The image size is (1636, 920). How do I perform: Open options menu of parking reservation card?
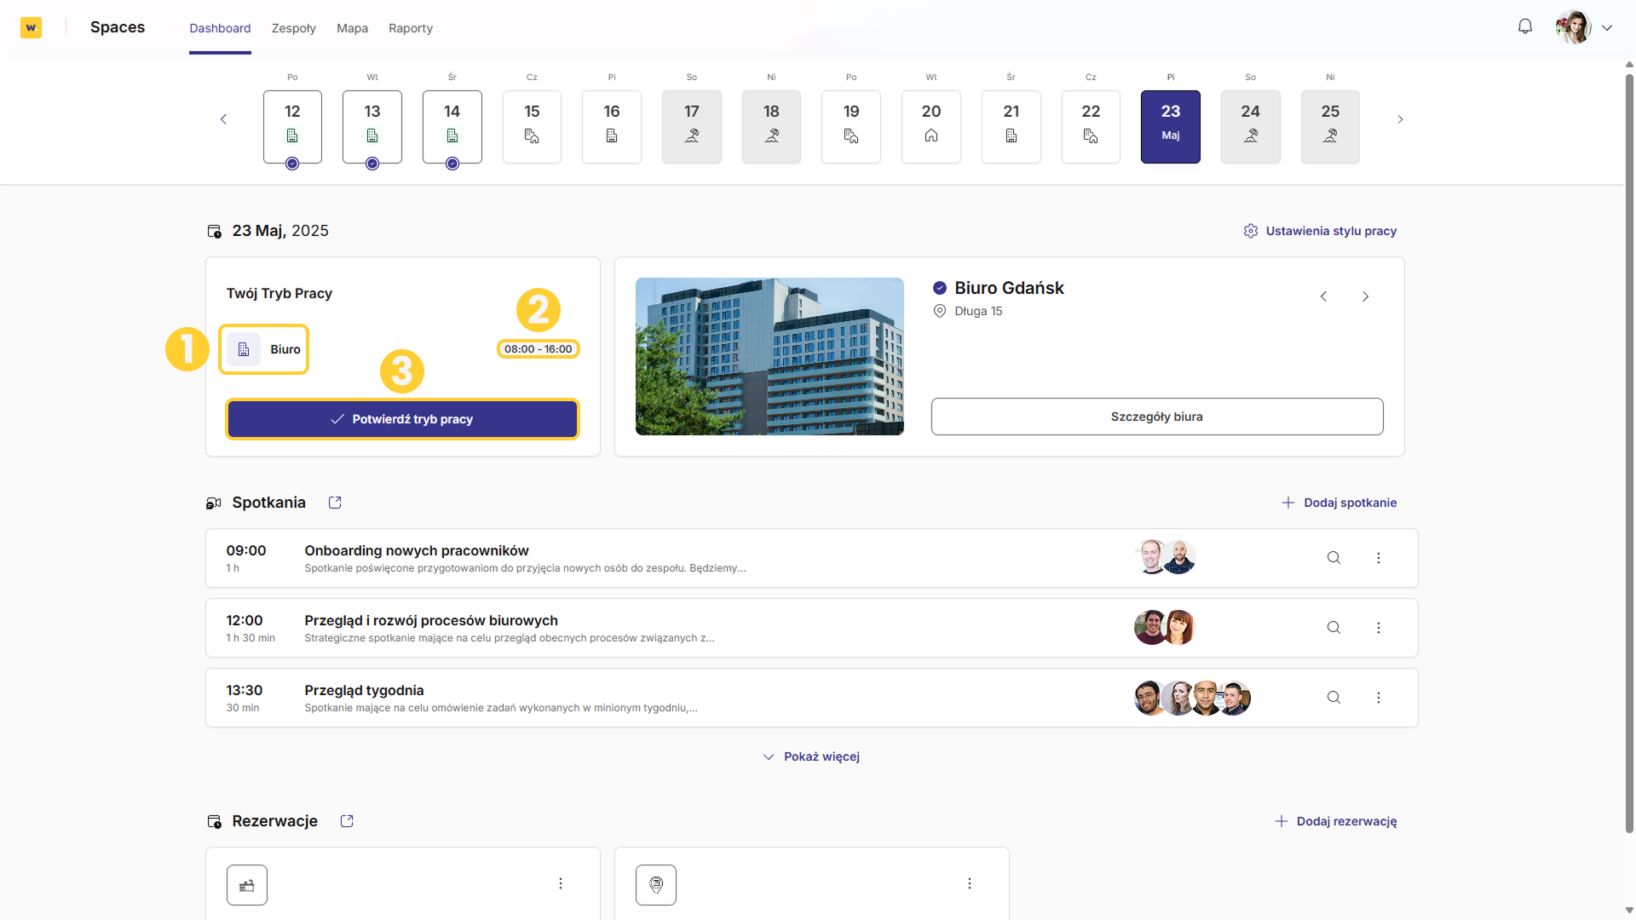click(970, 883)
